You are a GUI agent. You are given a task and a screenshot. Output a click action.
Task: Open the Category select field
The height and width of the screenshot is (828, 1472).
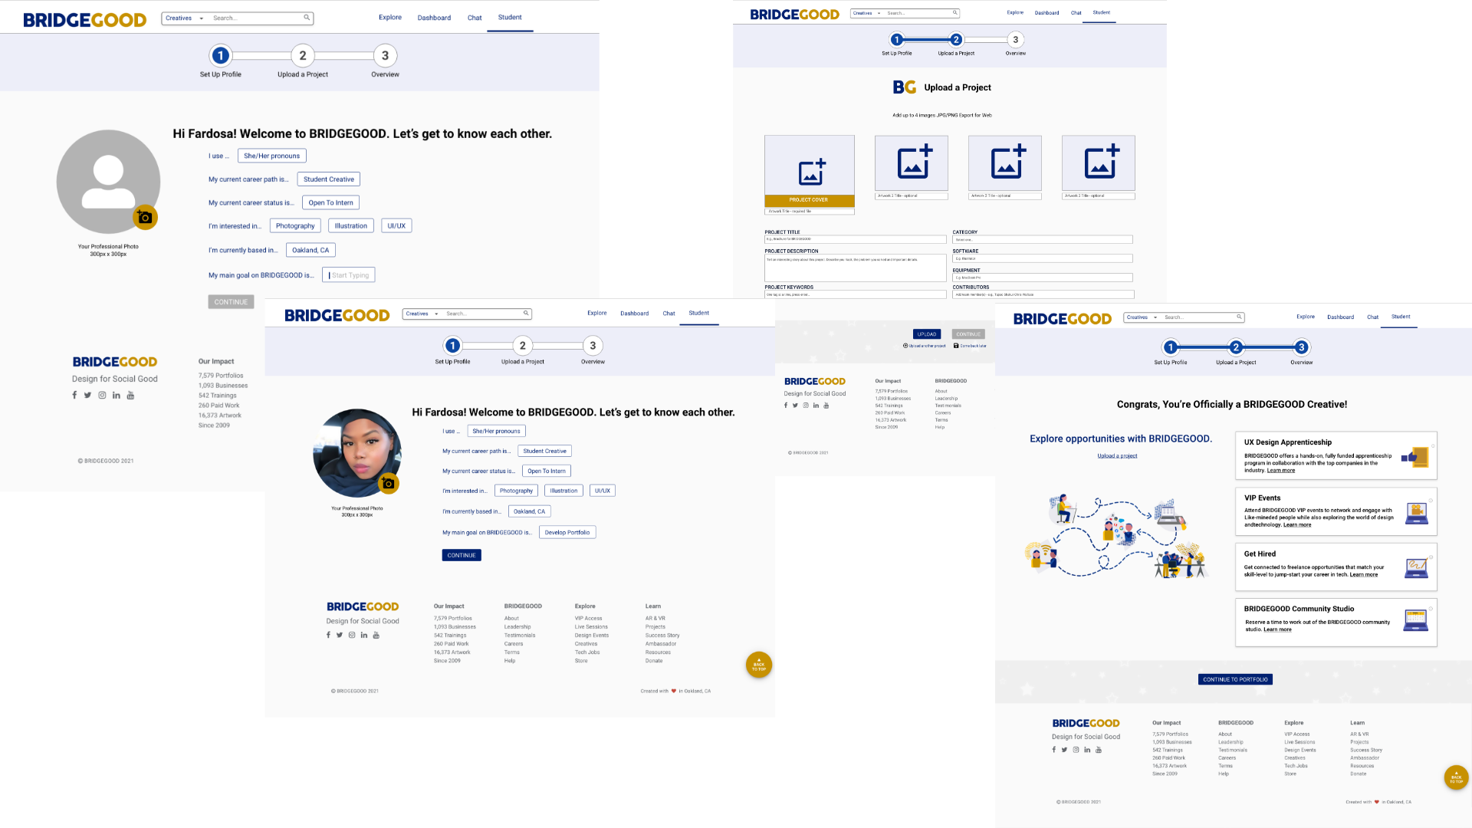click(1042, 239)
